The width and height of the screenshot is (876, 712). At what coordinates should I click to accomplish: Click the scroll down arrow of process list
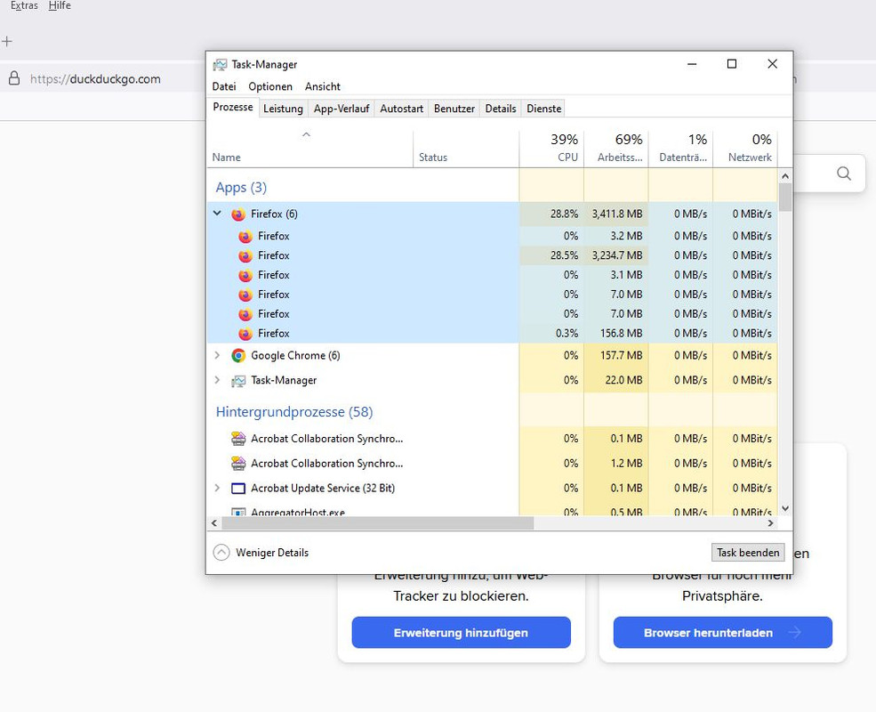785,508
